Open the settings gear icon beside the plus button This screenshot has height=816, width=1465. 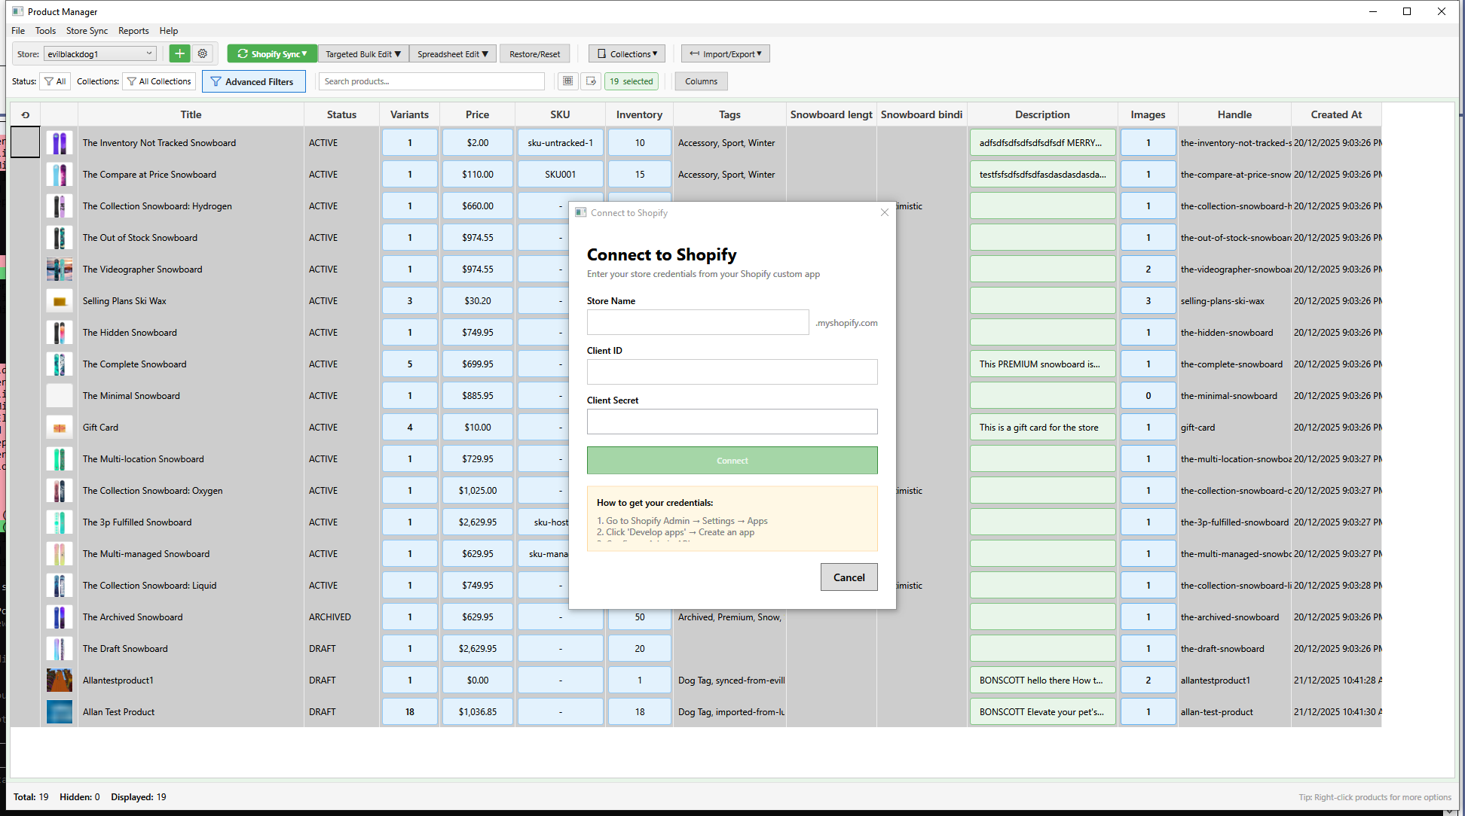[x=203, y=53]
